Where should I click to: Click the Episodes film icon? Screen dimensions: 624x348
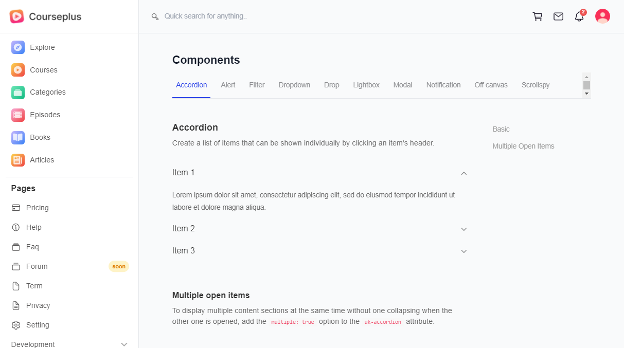point(18,115)
